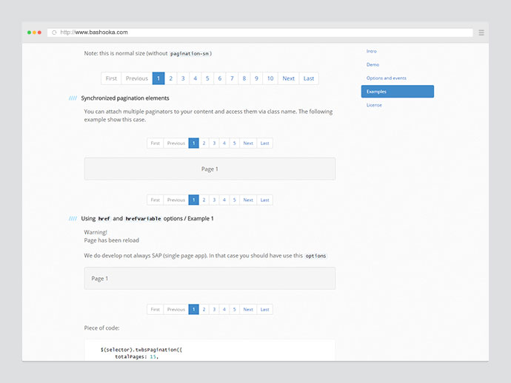Select page 2 in paginator above Piece of code
Screen dimensions: 511x383
[204, 310]
